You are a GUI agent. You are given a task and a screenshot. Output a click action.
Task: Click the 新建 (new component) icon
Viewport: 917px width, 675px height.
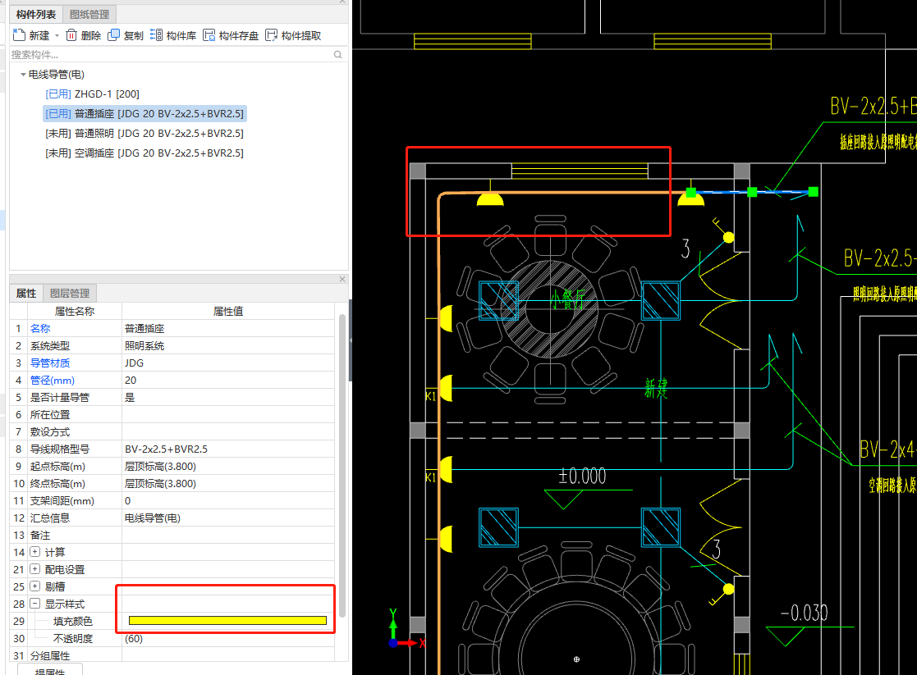pyautogui.click(x=20, y=35)
